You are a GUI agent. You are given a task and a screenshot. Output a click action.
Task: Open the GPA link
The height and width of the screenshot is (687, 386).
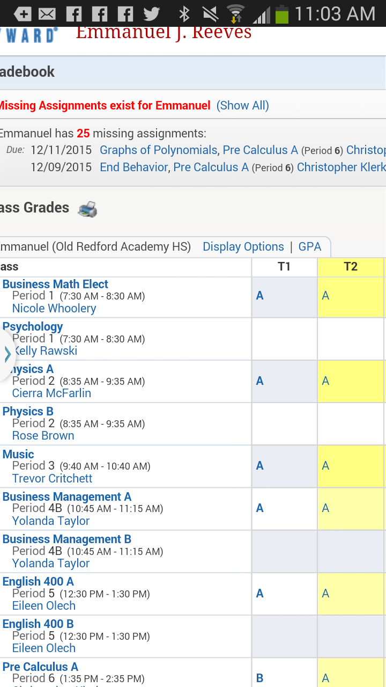(x=310, y=246)
